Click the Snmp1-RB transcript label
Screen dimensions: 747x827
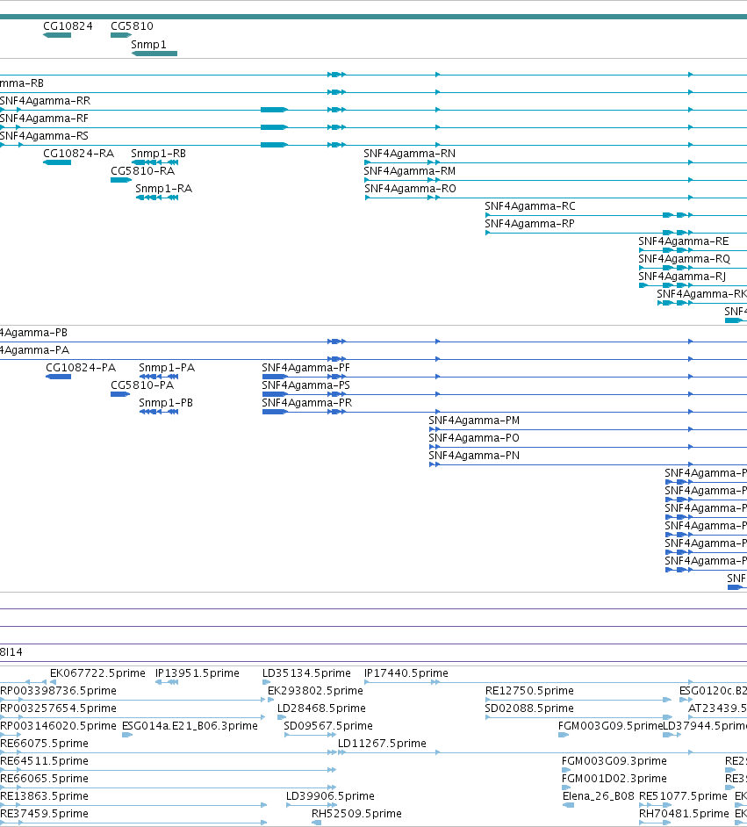(158, 154)
